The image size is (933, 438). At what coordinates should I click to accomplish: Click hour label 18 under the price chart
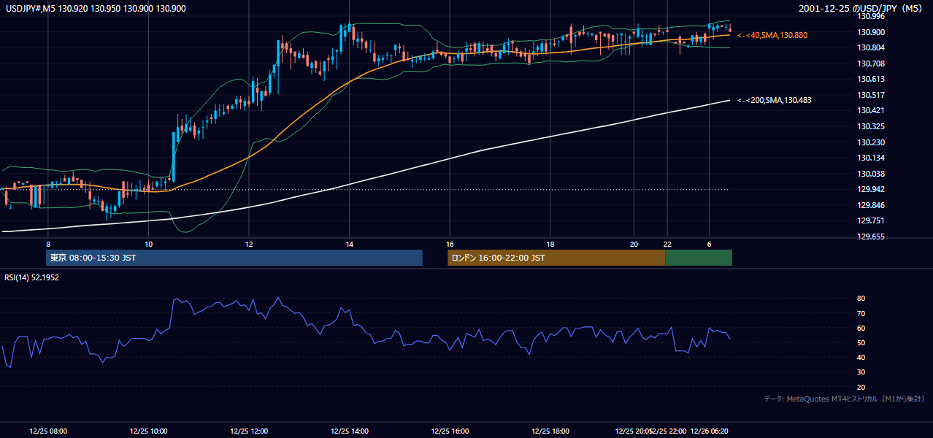[550, 244]
